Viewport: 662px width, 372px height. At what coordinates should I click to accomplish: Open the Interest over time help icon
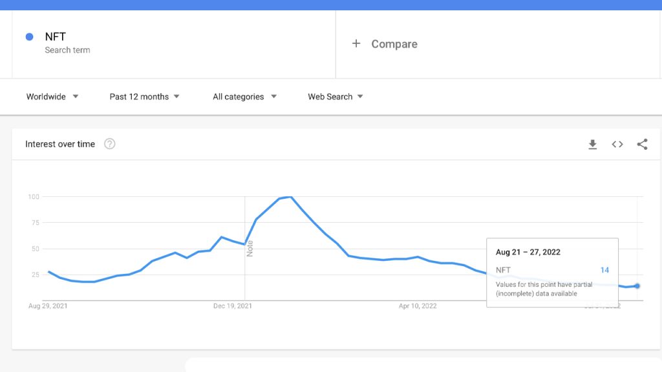110,144
